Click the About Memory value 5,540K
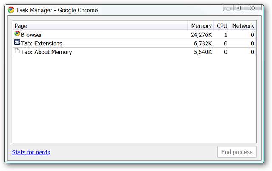 pyautogui.click(x=202, y=52)
